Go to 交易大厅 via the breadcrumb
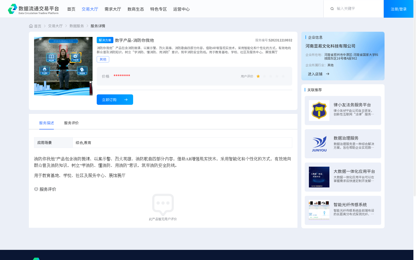416x260 pixels. [55, 26]
